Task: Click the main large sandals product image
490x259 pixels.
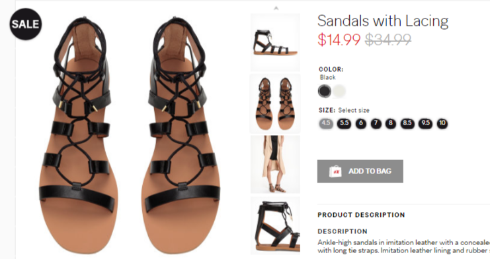Action: [130, 135]
